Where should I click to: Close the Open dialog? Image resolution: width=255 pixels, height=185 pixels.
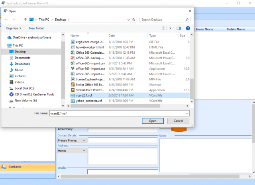click(x=190, y=11)
